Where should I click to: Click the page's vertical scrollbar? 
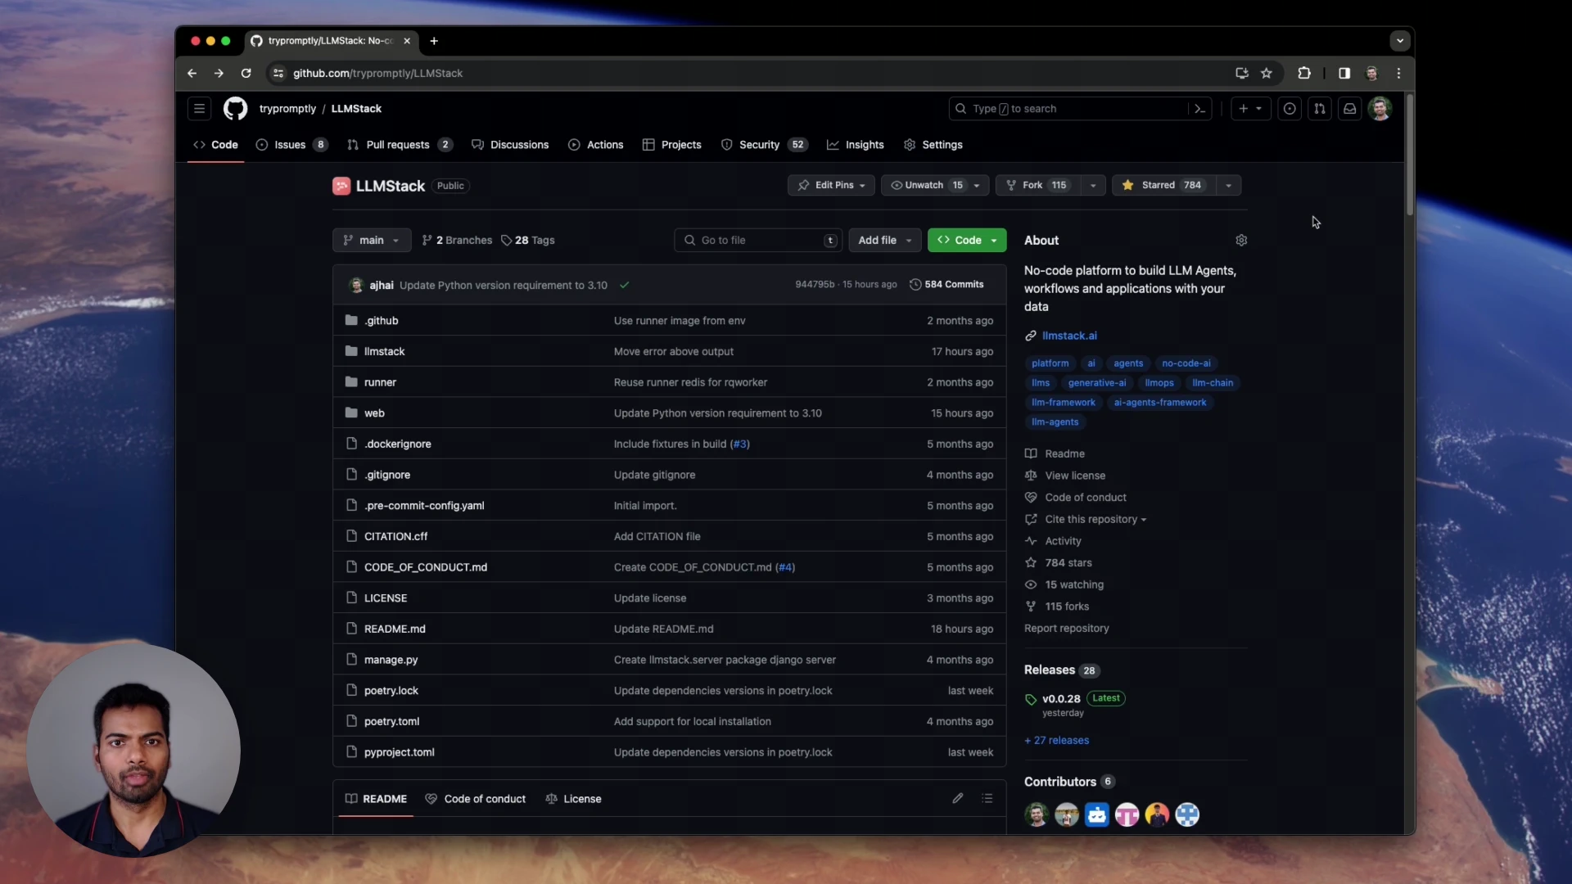tap(1409, 156)
